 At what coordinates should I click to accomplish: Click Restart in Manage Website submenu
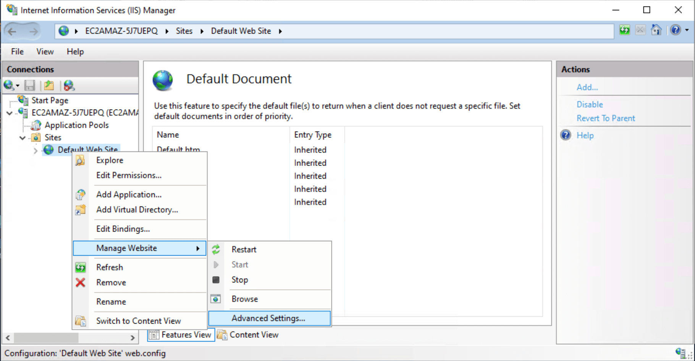(270, 250)
